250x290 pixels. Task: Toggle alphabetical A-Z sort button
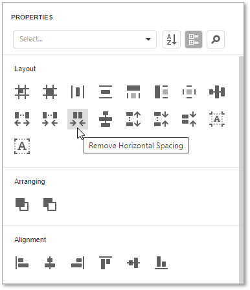tap(172, 39)
